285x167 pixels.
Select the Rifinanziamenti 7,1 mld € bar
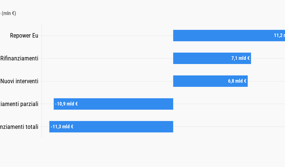coord(212,58)
